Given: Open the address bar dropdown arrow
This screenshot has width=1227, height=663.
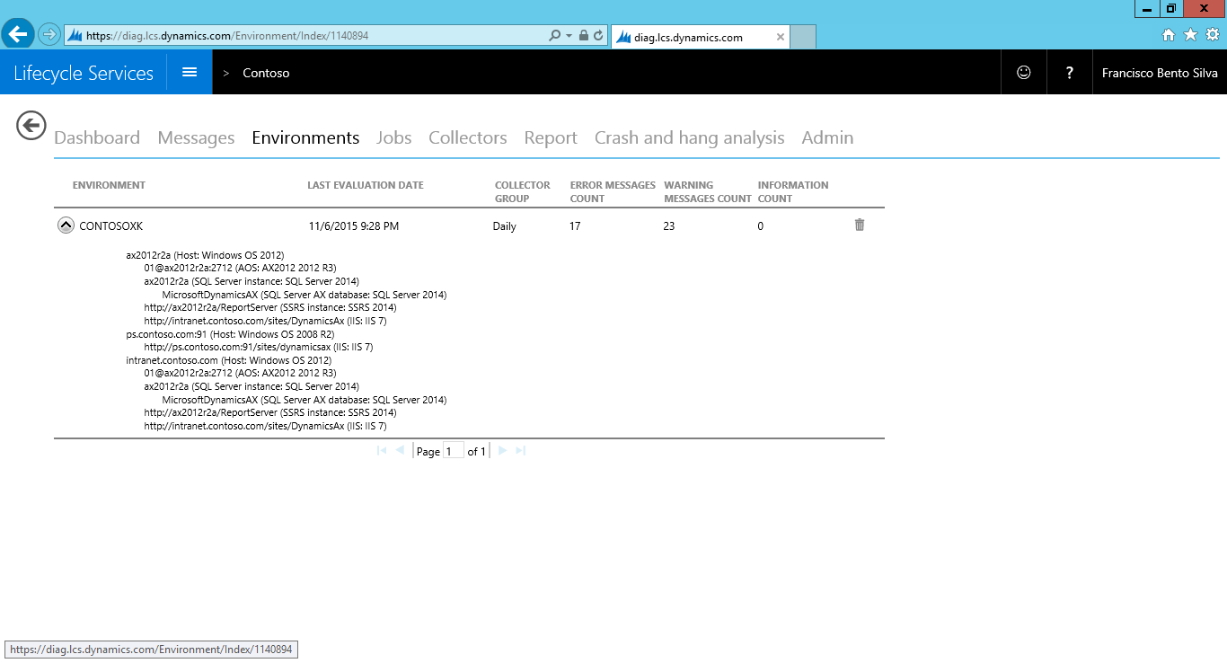Looking at the screenshot, I should [x=569, y=36].
